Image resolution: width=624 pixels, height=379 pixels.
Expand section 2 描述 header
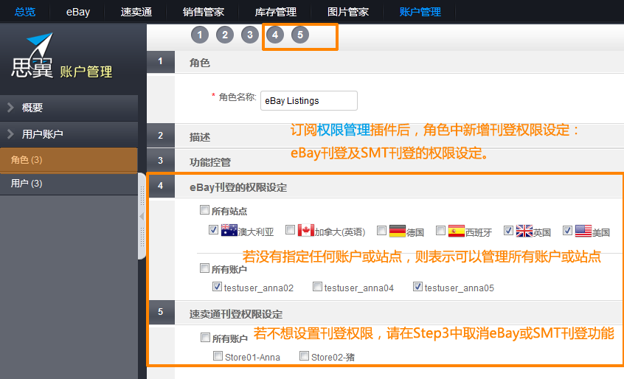[385, 136]
